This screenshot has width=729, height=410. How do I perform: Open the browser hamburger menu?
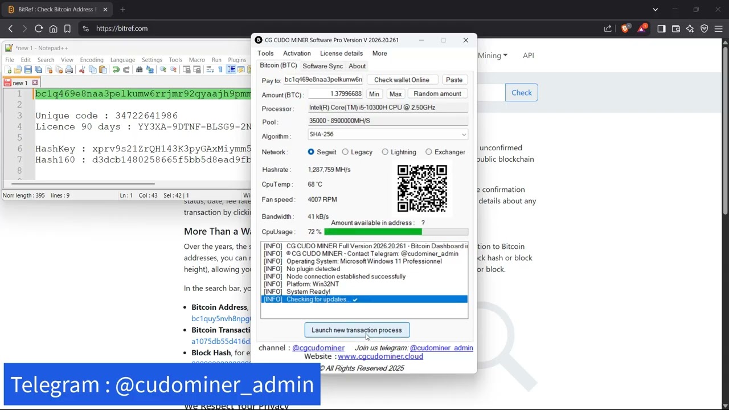click(x=719, y=28)
